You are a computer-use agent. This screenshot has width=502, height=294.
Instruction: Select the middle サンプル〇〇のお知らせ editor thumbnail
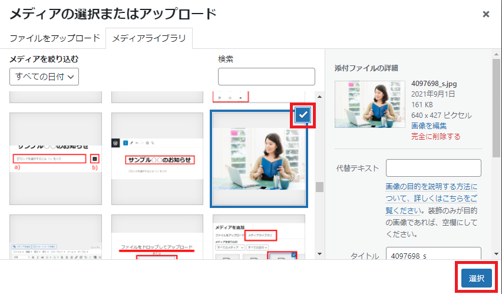[157, 159]
